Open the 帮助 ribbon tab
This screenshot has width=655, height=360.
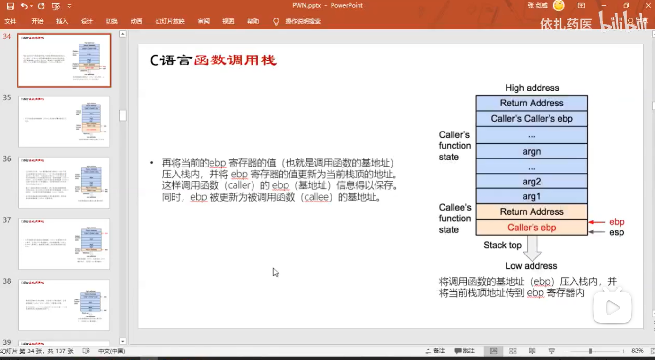[x=253, y=21]
